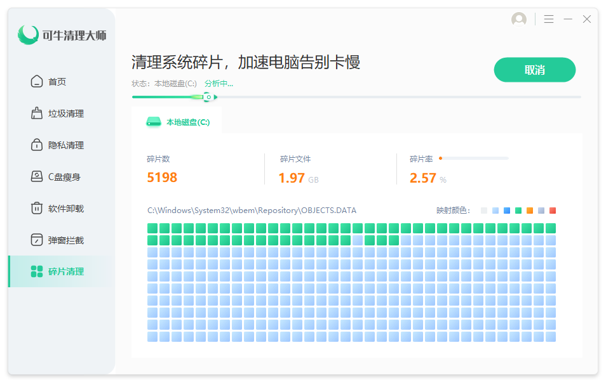This screenshot has width=606, height=383.
Task: Go to 首页 via the home icon
Action: coord(37,82)
